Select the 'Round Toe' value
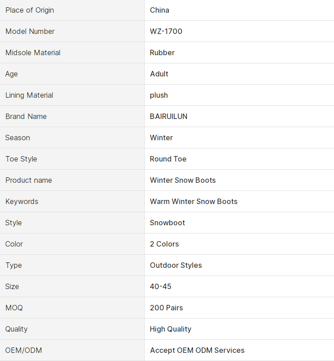The image size is (334, 361). pos(168,159)
